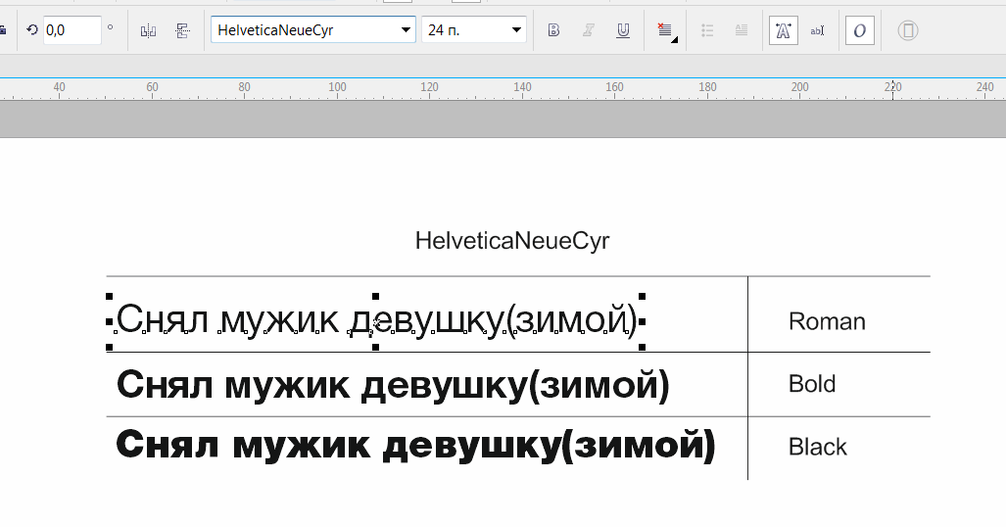The image size is (1006, 527).
Task: Open the text properties panel
Action: [x=784, y=30]
